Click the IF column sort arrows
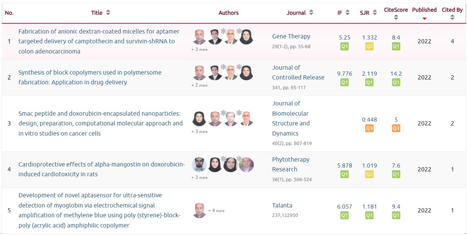467x235 pixels. [x=348, y=13]
